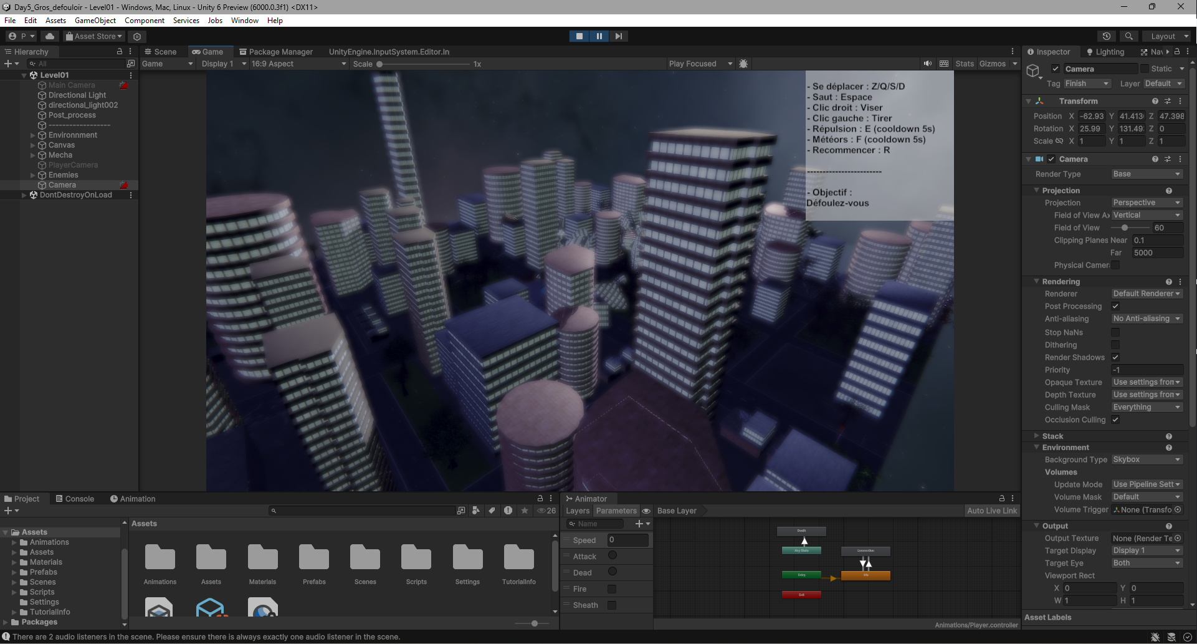1197x644 pixels.
Task: Enable the Stop NaNs checkbox
Action: (x=1115, y=332)
